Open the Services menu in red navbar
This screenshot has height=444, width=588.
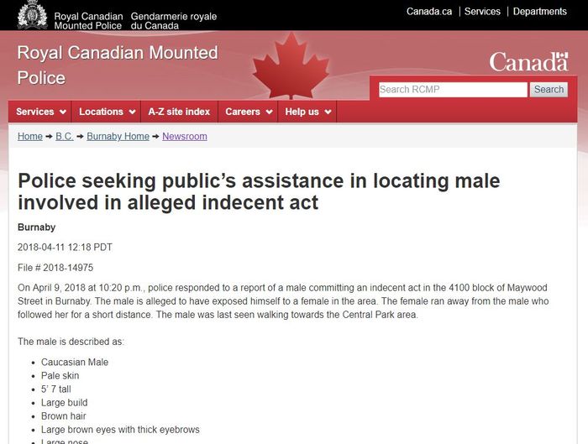pyautogui.click(x=41, y=112)
